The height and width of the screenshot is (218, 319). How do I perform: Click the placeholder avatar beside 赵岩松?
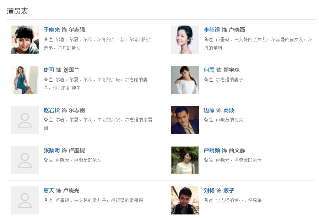[25, 120]
